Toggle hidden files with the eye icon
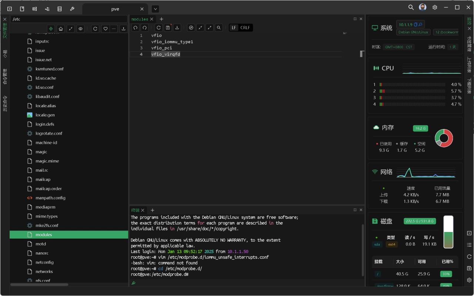This screenshot has height=296, width=474. [80, 29]
